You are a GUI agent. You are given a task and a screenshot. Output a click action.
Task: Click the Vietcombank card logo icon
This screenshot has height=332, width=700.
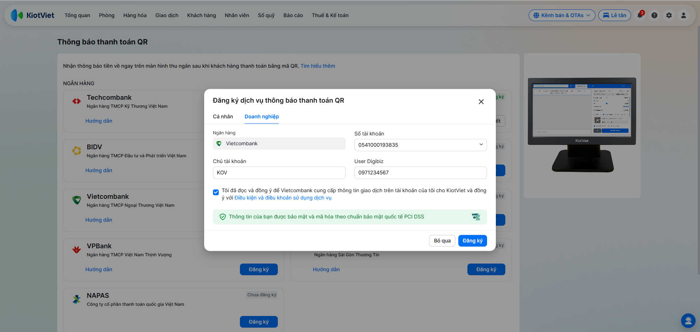point(77,200)
